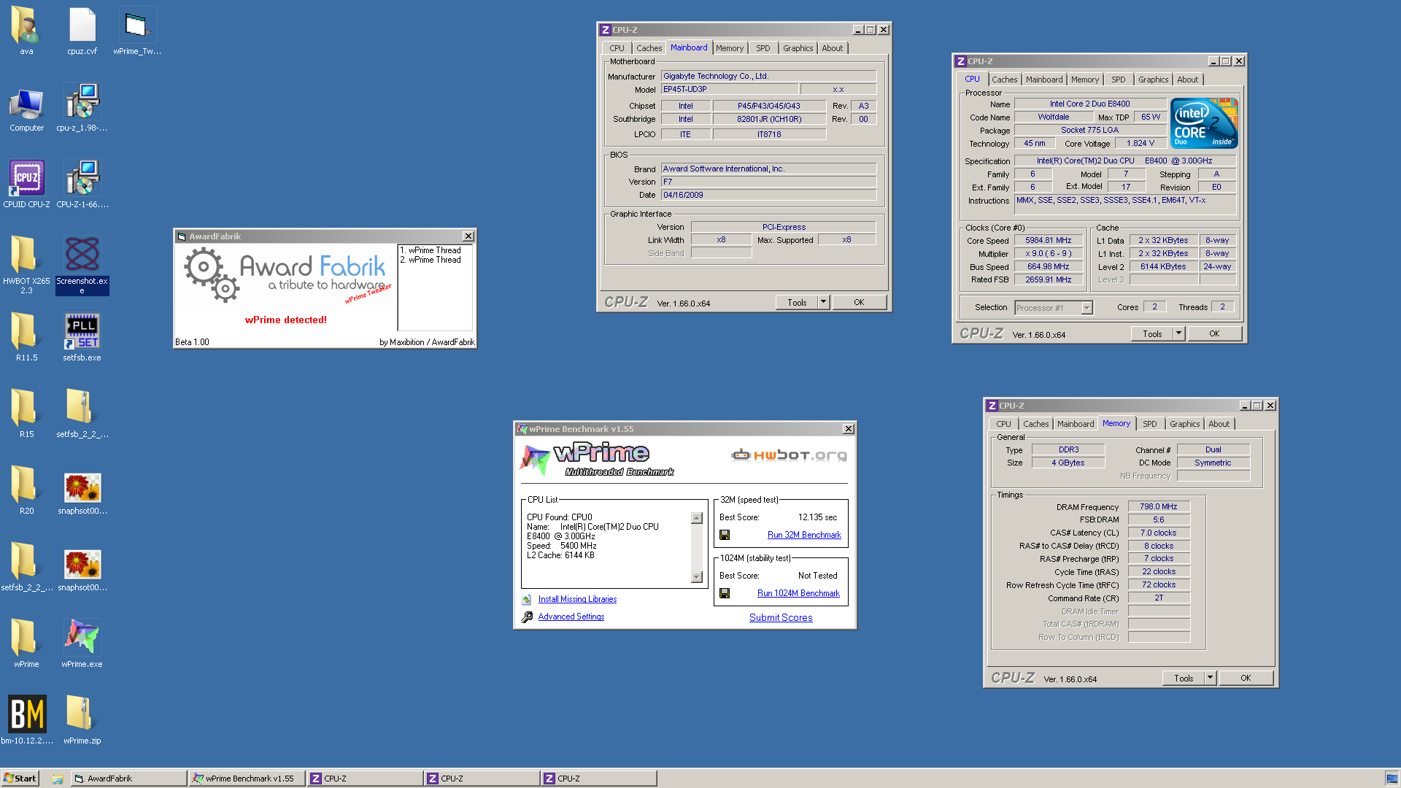Launch the cpu-z_1.98 installer icon
1401x788 pixels.
(82, 108)
